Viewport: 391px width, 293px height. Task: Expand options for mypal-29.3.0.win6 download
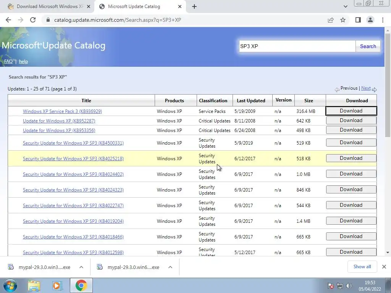[x=170, y=267]
